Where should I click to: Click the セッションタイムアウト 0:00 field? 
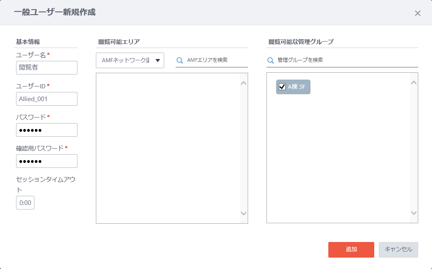click(x=25, y=203)
